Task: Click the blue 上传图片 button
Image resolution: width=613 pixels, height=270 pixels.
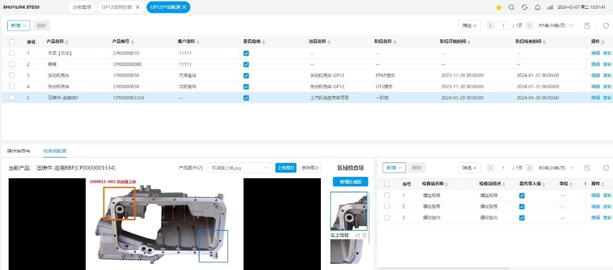Action: pos(285,168)
